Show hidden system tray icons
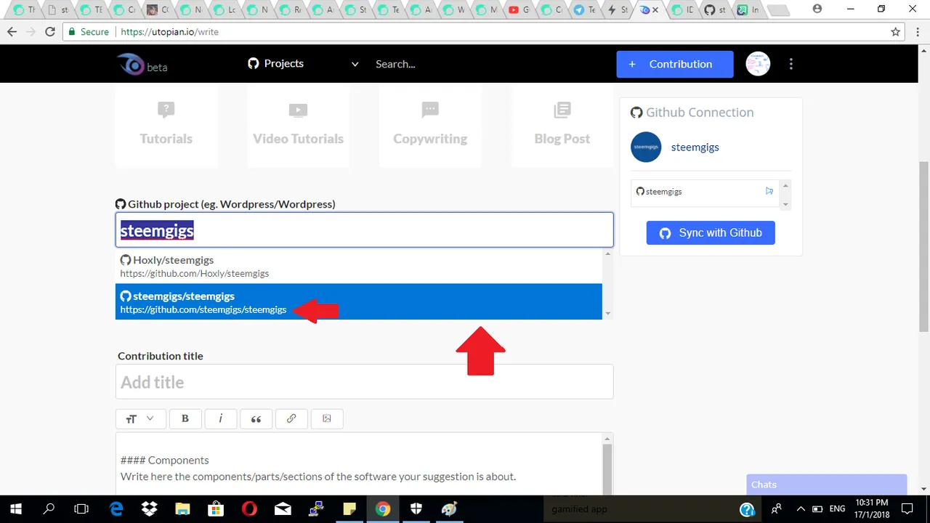Viewport: 930px width, 523px height. 801,508
